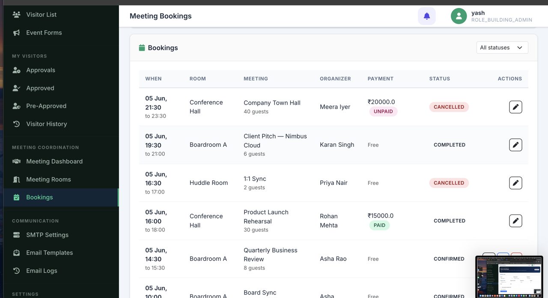Image resolution: width=548 pixels, height=298 pixels.
Task: Click COMPLETED status for Rohan Mehta's booking
Action: (x=450, y=221)
